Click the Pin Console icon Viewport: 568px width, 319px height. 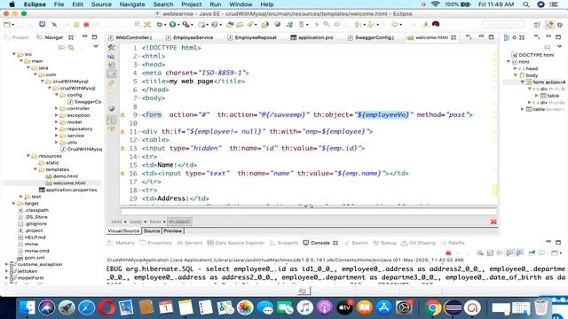tap(532, 253)
